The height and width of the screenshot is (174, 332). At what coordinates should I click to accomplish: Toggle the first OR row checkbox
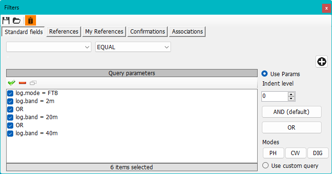coord(10,109)
